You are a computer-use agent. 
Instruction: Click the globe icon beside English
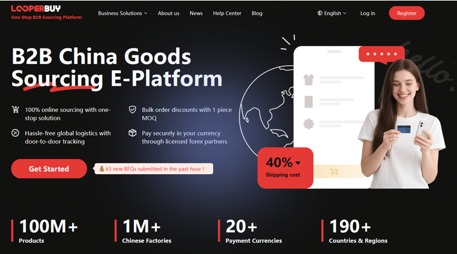pyautogui.click(x=320, y=13)
